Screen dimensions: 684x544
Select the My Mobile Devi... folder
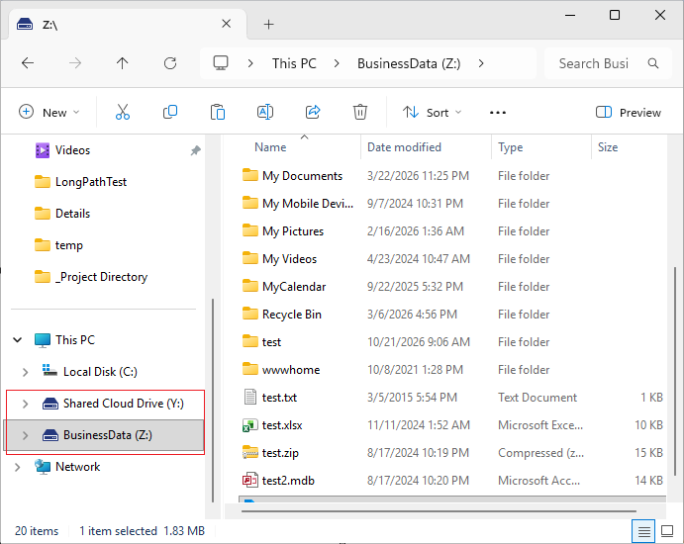click(x=308, y=204)
